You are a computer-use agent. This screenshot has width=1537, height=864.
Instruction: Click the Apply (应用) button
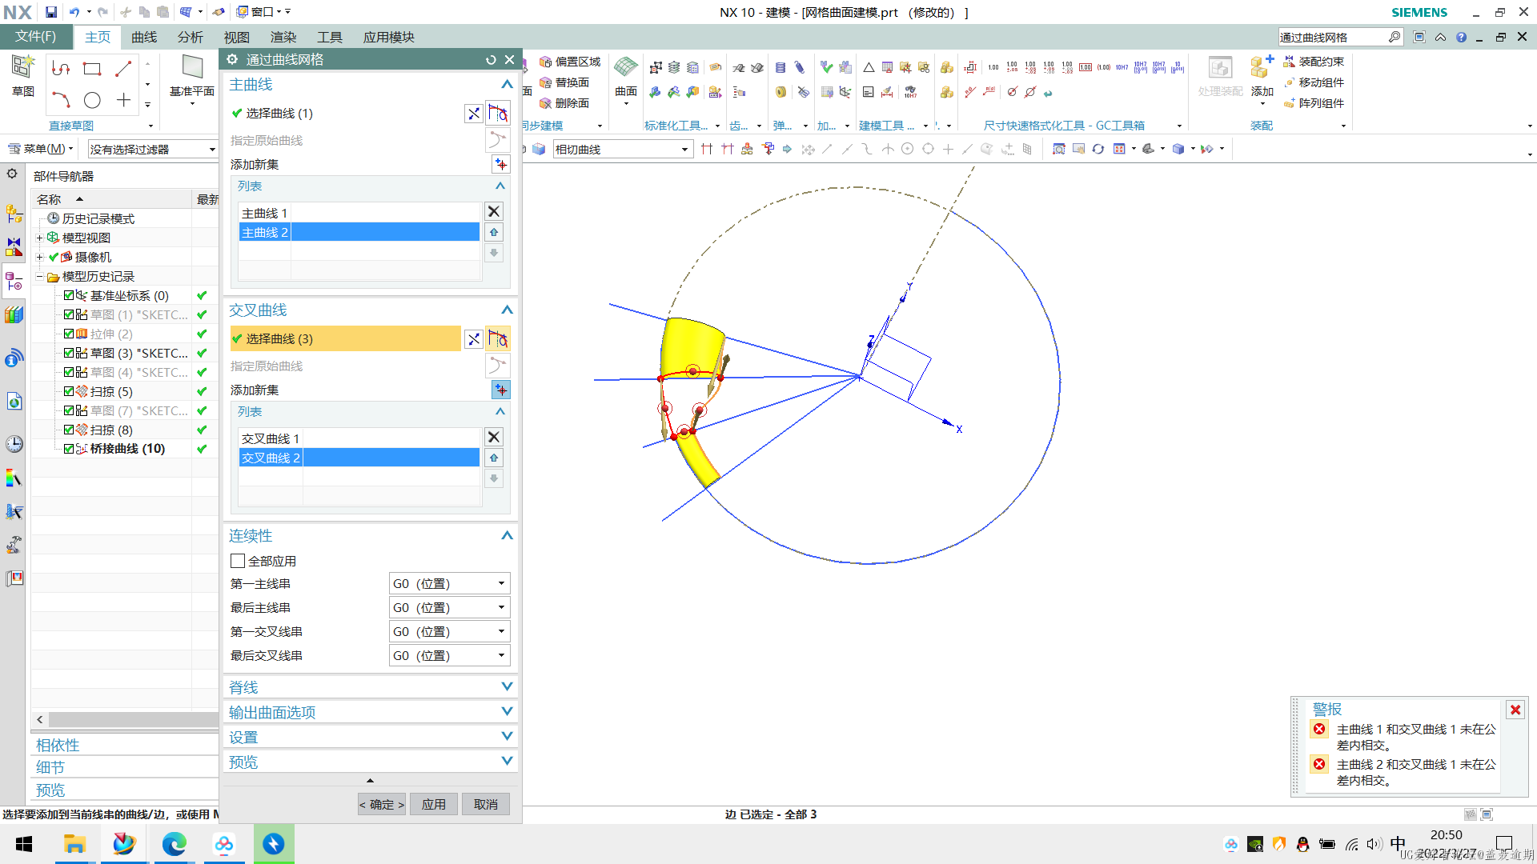tap(434, 804)
